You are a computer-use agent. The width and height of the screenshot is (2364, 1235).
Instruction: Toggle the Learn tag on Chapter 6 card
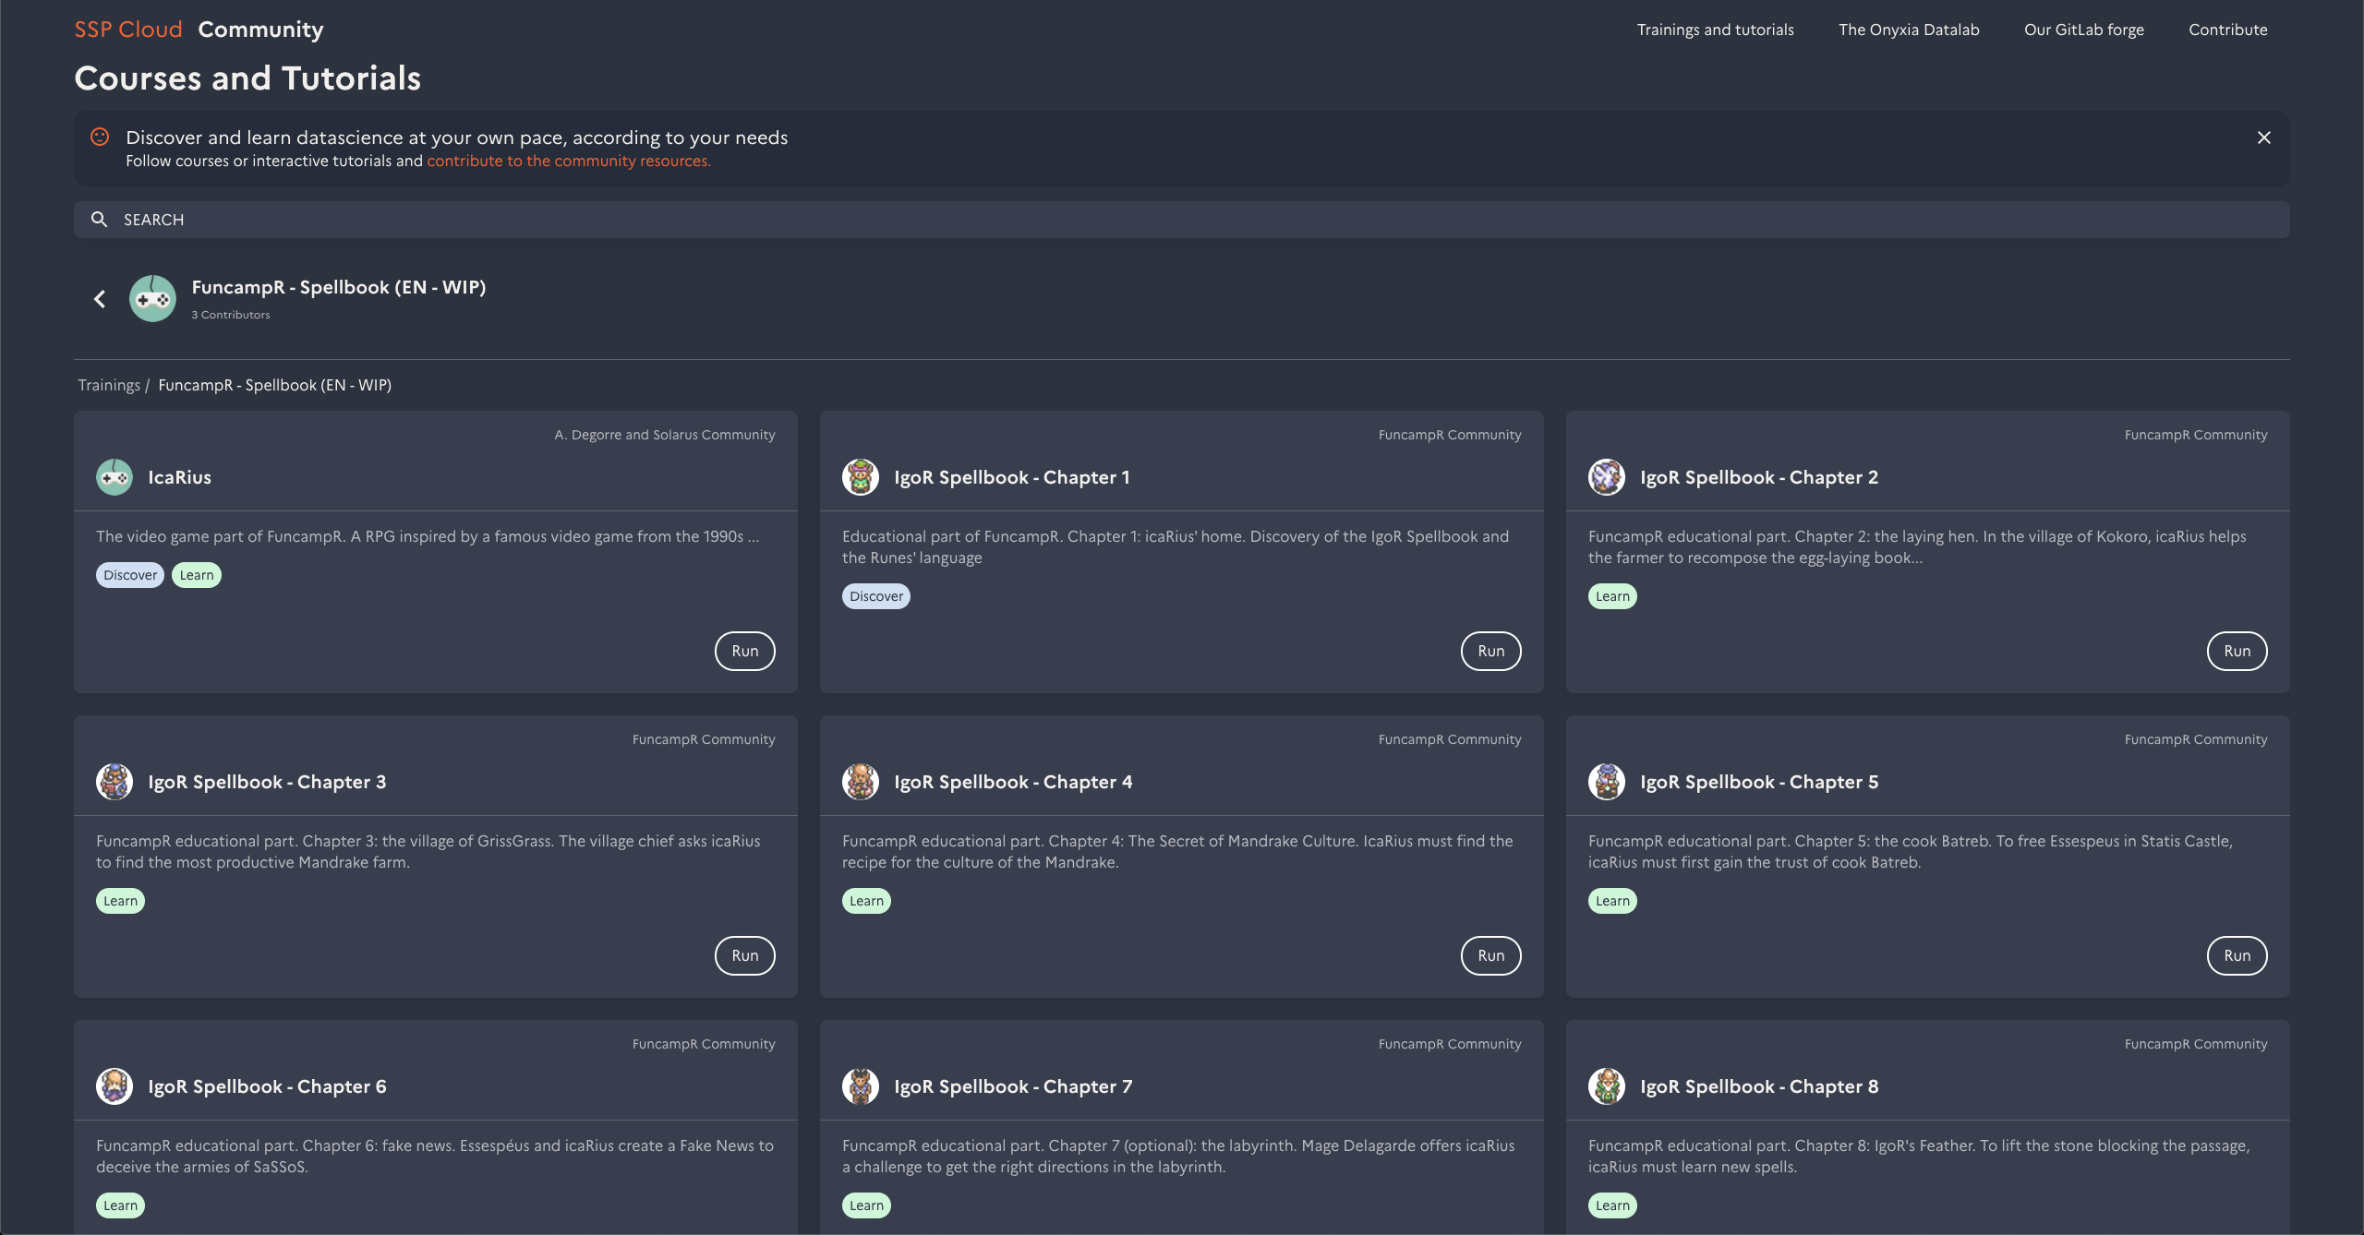(x=120, y=1205)
